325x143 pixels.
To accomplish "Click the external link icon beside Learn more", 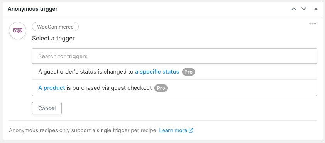I will coord(191,130).
